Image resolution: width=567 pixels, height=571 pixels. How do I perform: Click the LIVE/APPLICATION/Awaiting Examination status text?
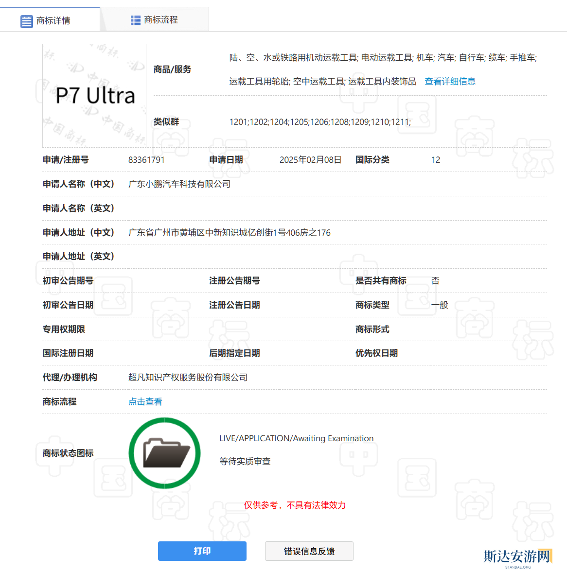[x=296, y=438]
